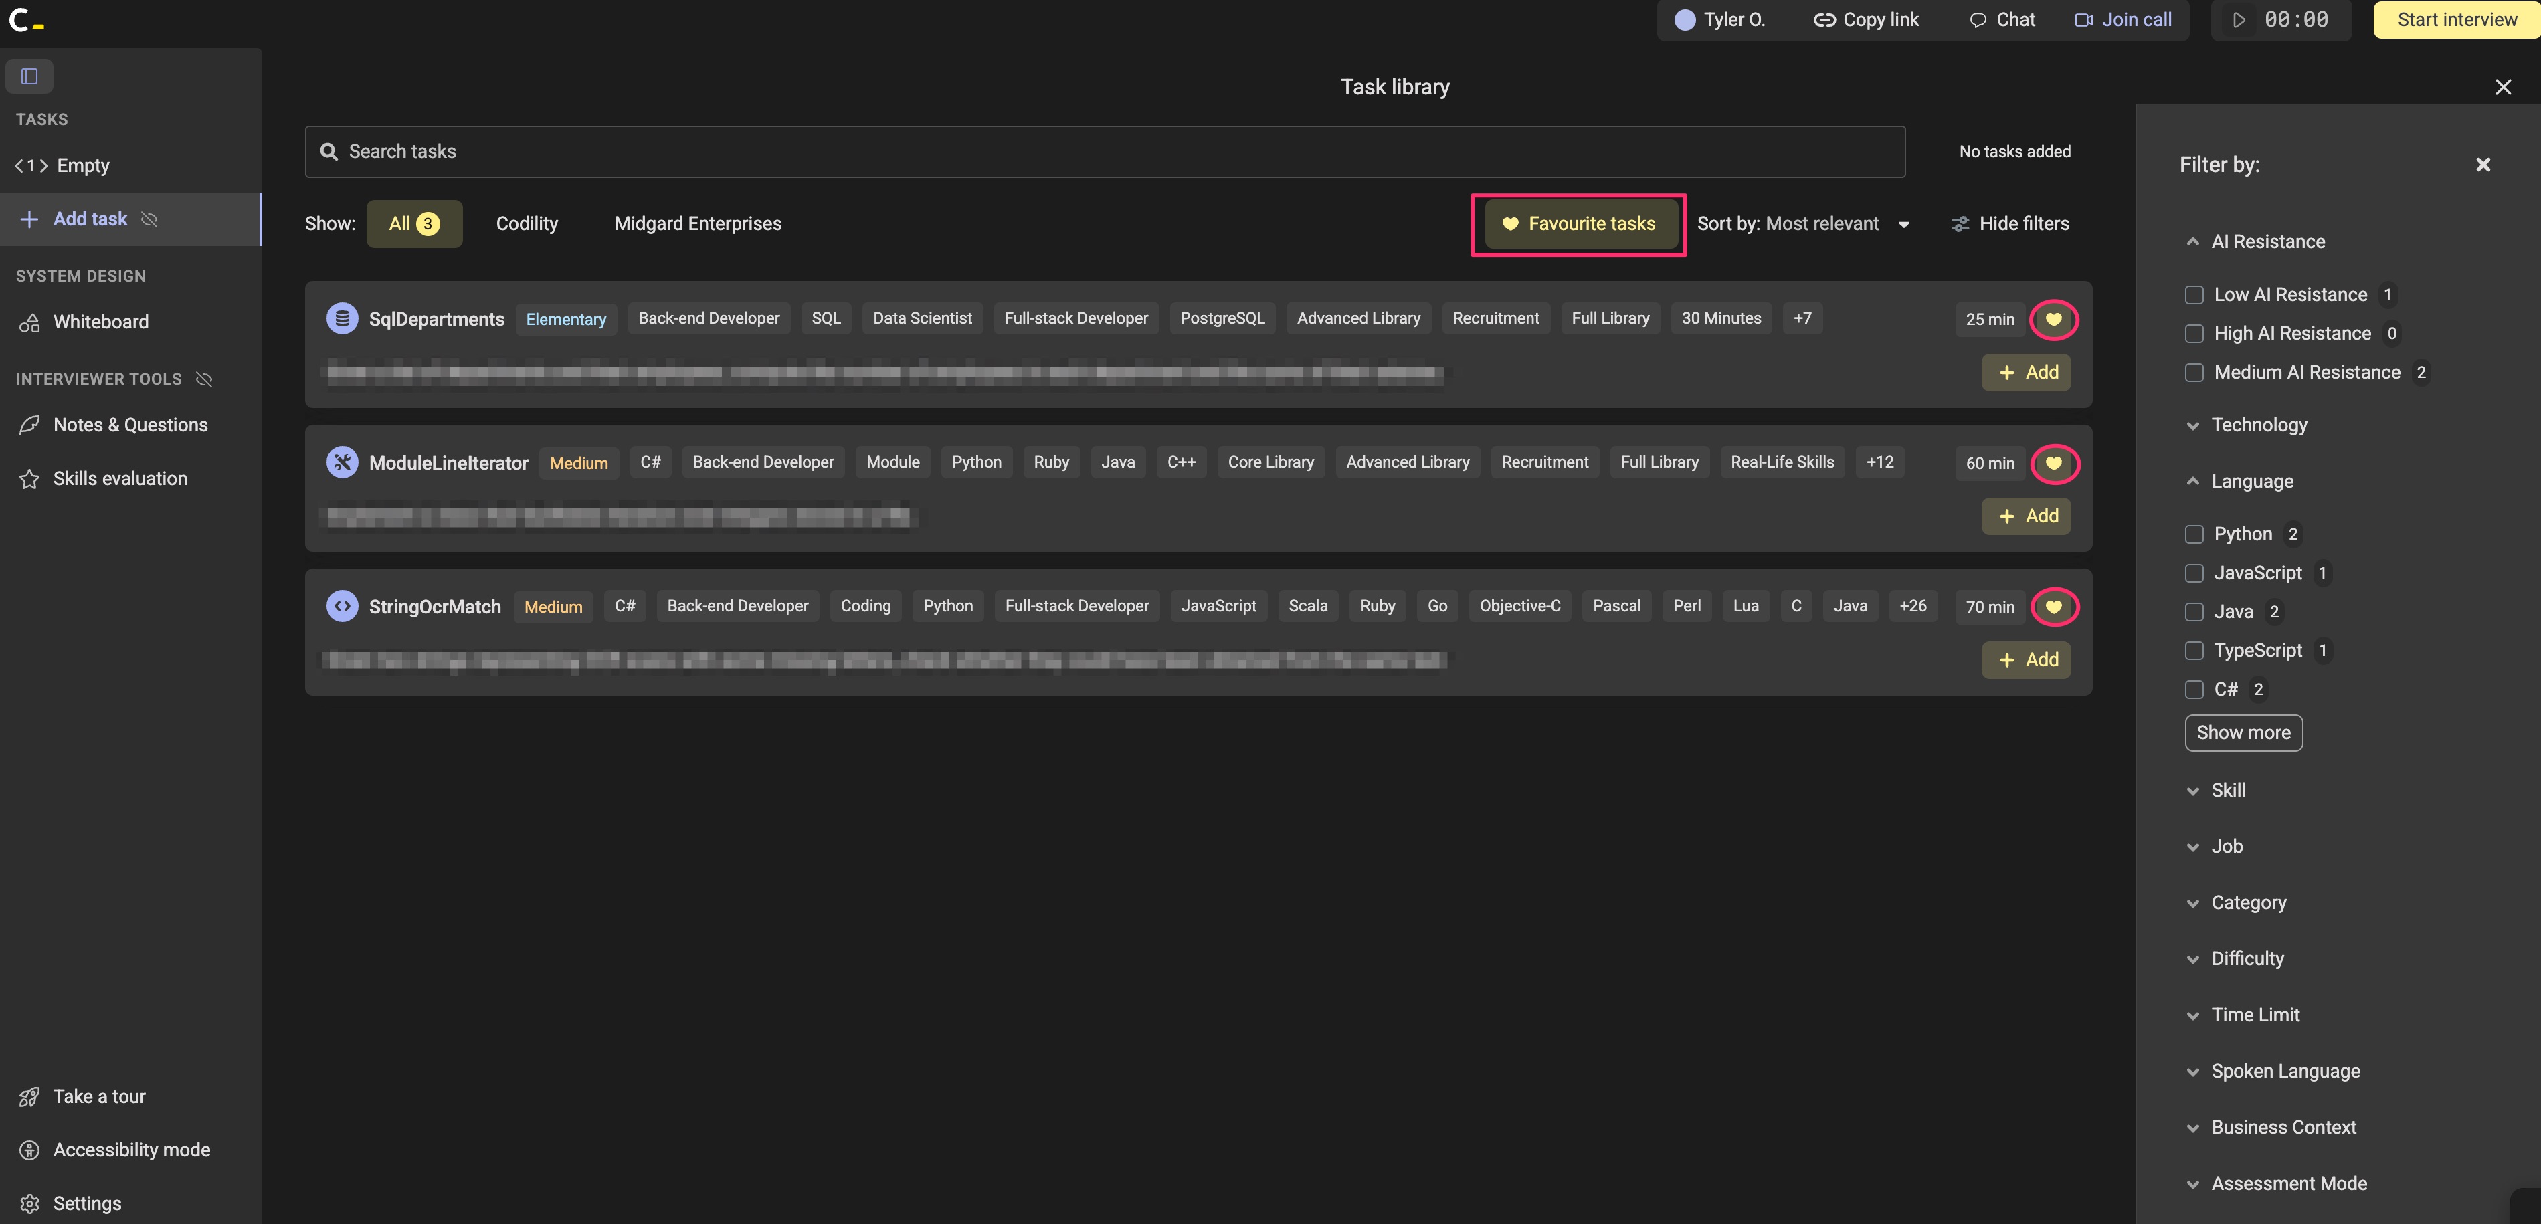Check the Java language filter

(2194, 613)
